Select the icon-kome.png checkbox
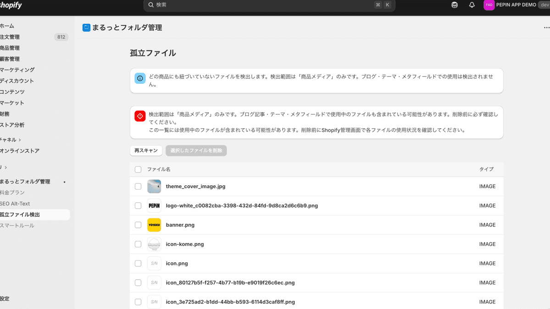This screenshot has height=309, width=550. point(137,244)
